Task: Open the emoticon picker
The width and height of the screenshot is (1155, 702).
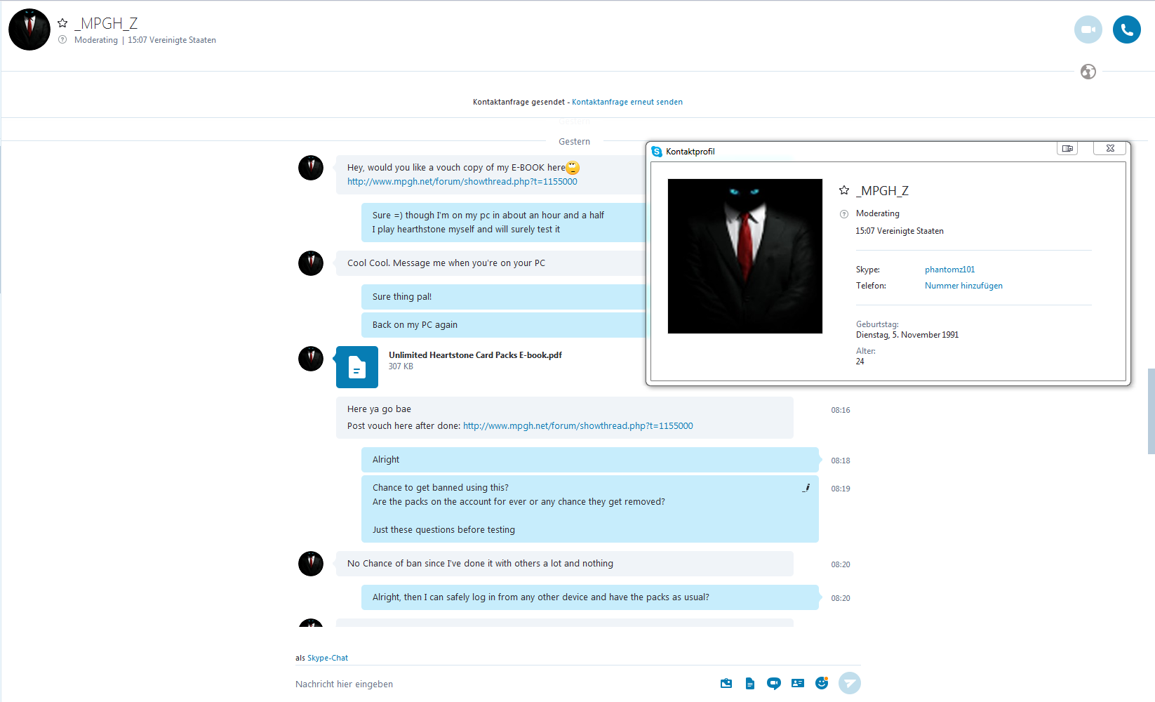Action: pyautogui.click(x=822, y=683)
